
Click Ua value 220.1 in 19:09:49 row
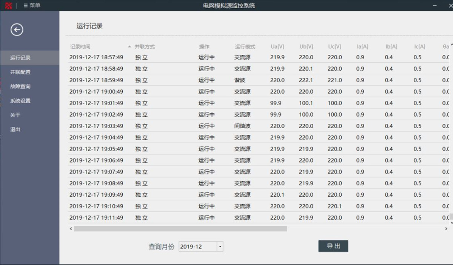277,195
